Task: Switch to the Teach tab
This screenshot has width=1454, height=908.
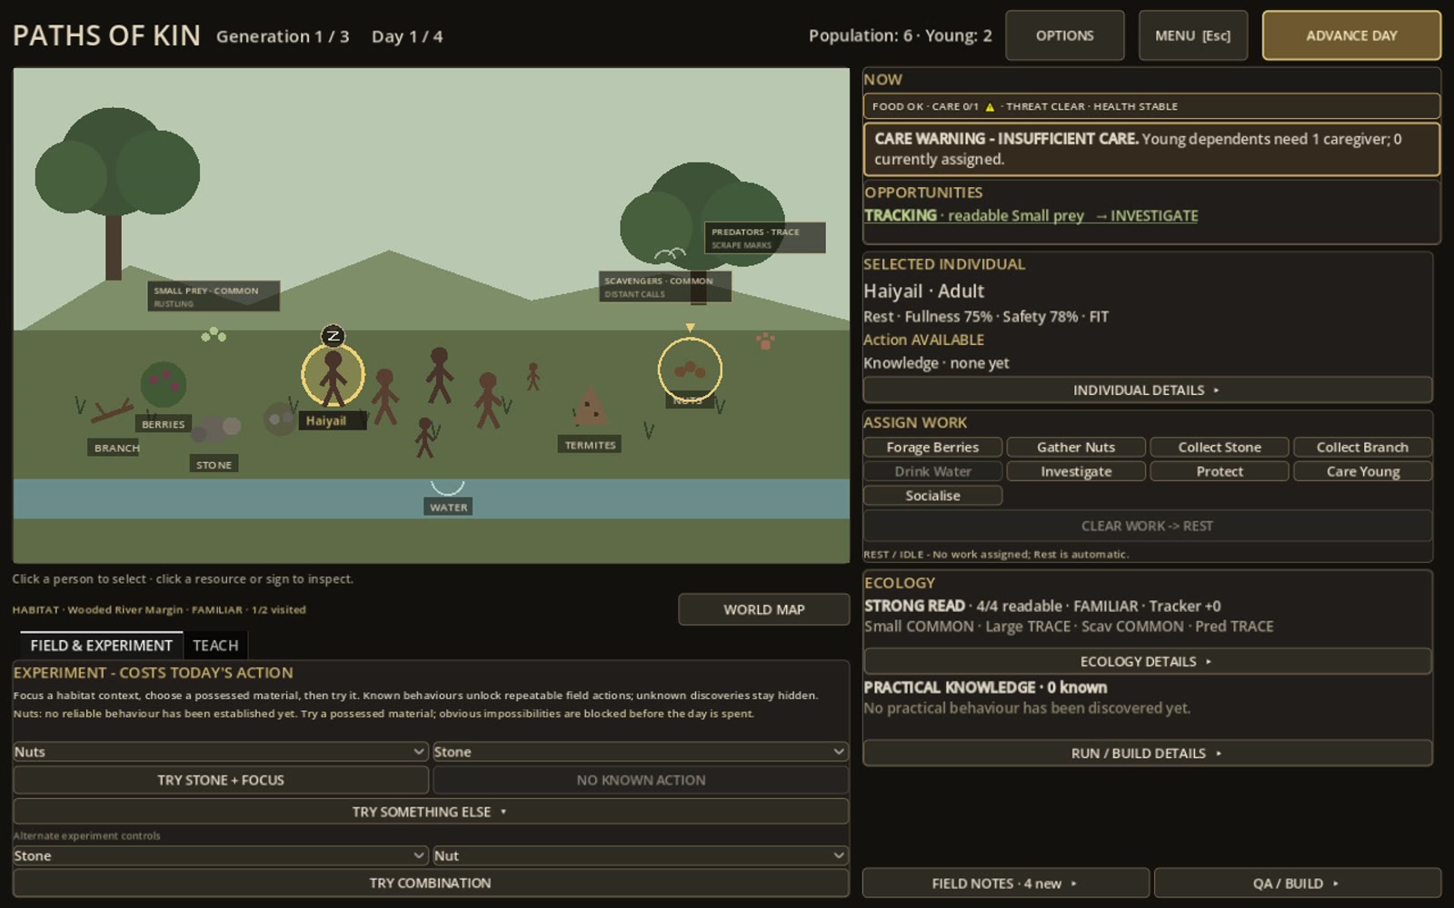Action: [x=215, y=646]
